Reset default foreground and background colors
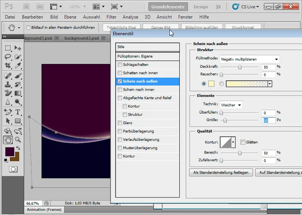302x215 pixels. 6,160
